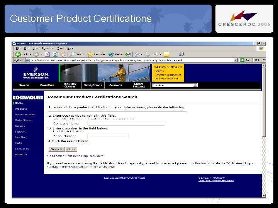Open the Help menu
Image resolution: width=278 pixels, height=208 pixels.
(70, 48)
